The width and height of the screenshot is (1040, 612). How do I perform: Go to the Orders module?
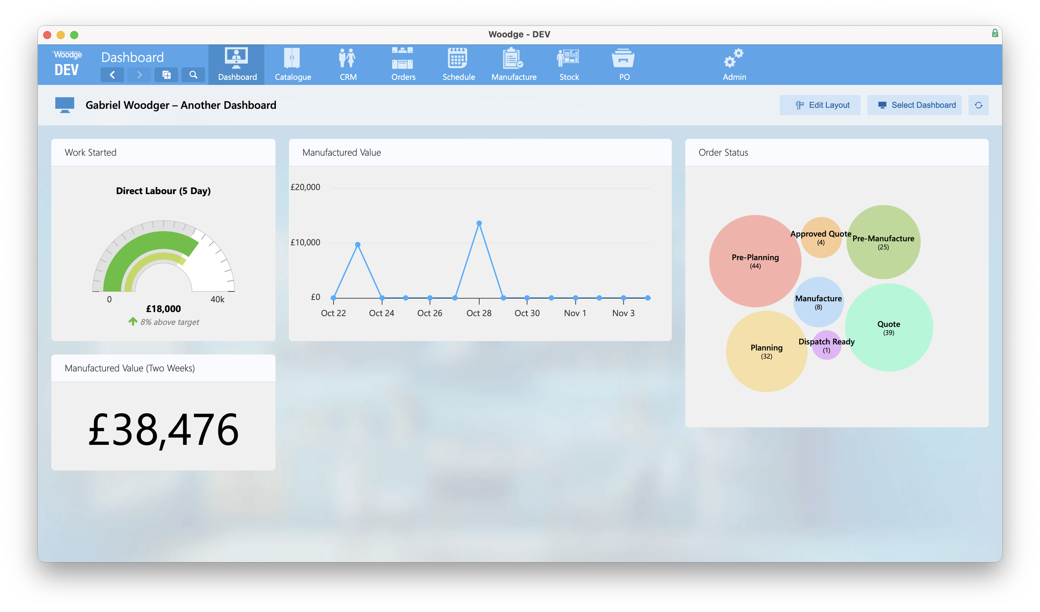(x=403, y=64)
